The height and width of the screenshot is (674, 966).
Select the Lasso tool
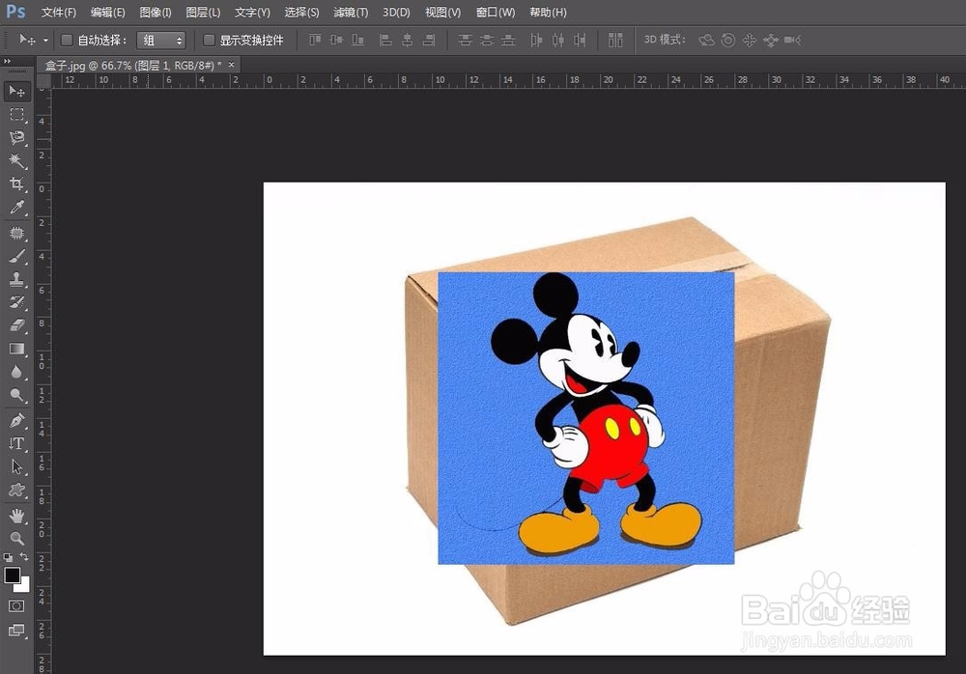[x=16, y=137]
